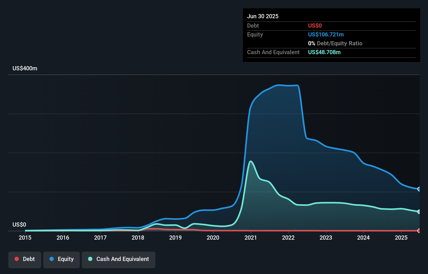Click the US$48.708m cash value

click(x=324, y=52)
